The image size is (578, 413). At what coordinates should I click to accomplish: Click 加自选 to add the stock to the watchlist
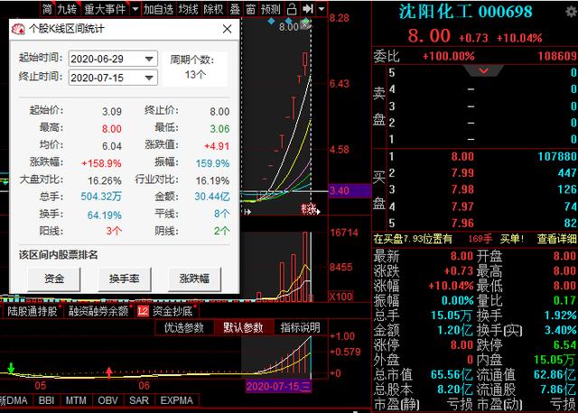click(159, 9)
